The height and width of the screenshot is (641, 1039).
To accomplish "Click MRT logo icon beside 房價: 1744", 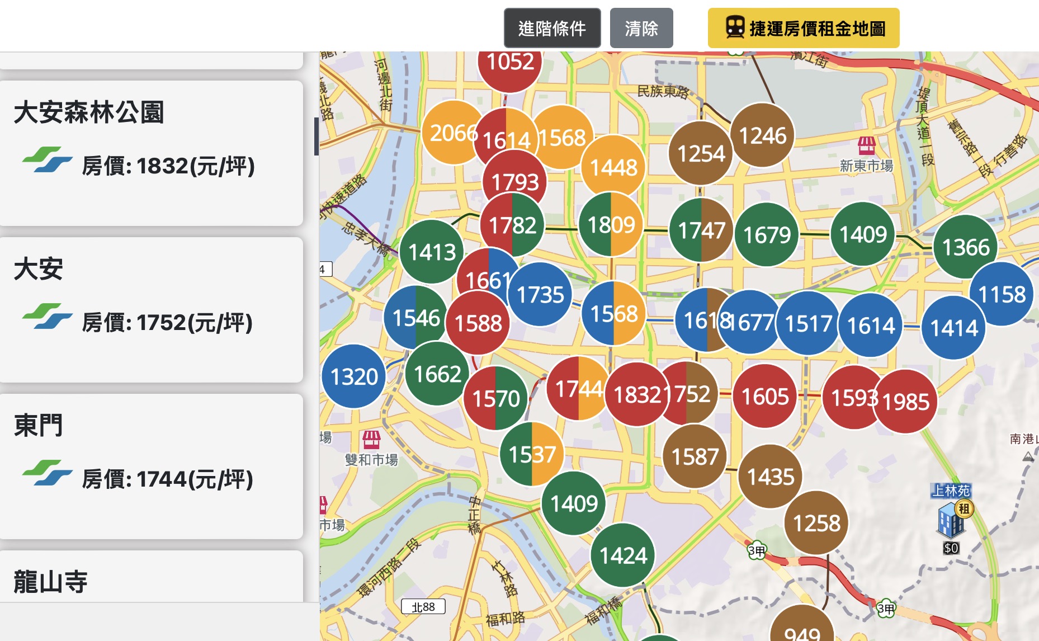I will pos(47,473).
